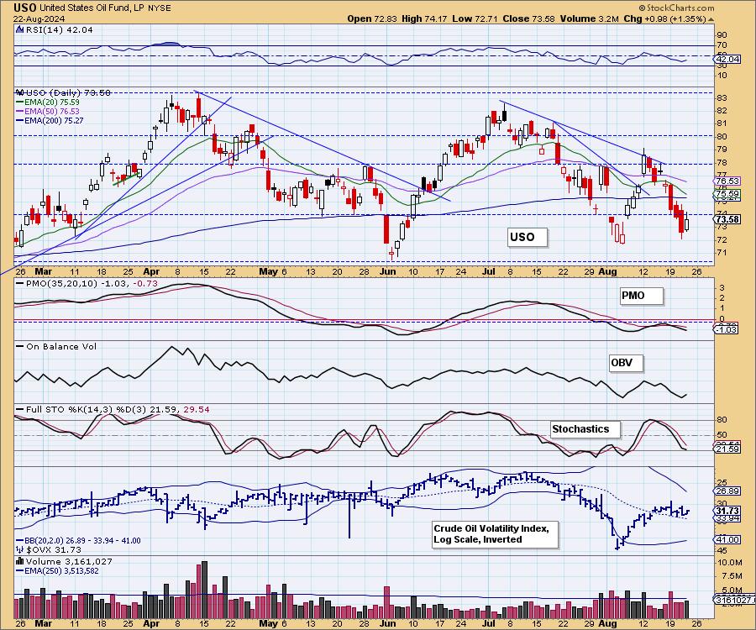Click the PMO annotation box

click(642, 296)
